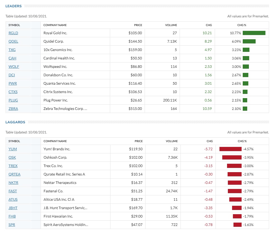The width and height of the screenshot is (273, 231).
Task: Click the LAGGARDS section heading
Action: pyautogui.click(x=15, y=122)
